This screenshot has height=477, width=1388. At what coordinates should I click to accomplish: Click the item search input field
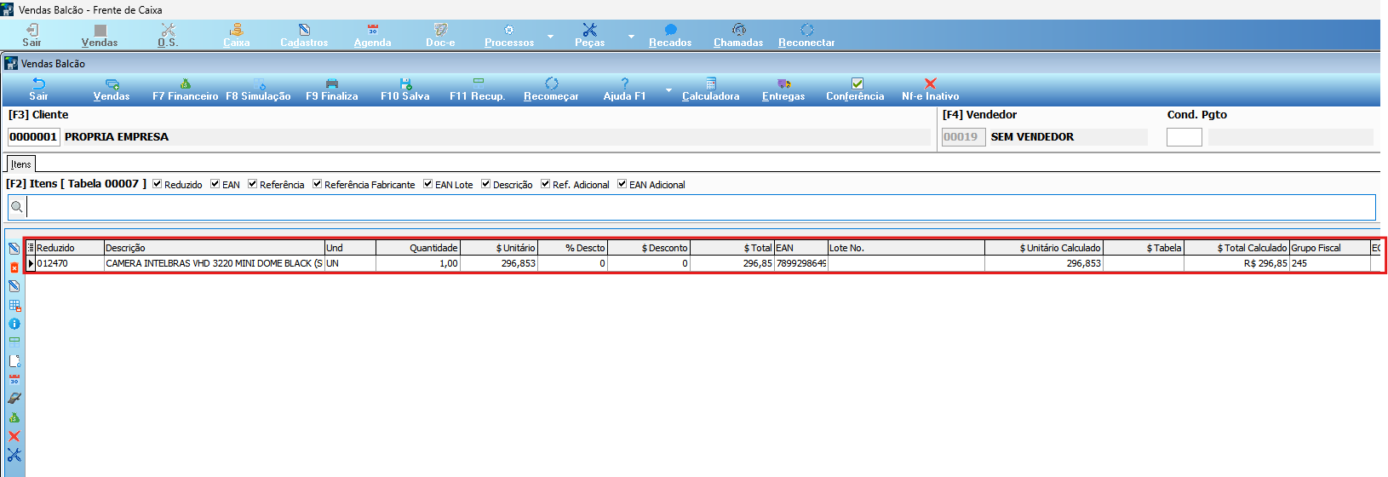click(x=700, y=207)
